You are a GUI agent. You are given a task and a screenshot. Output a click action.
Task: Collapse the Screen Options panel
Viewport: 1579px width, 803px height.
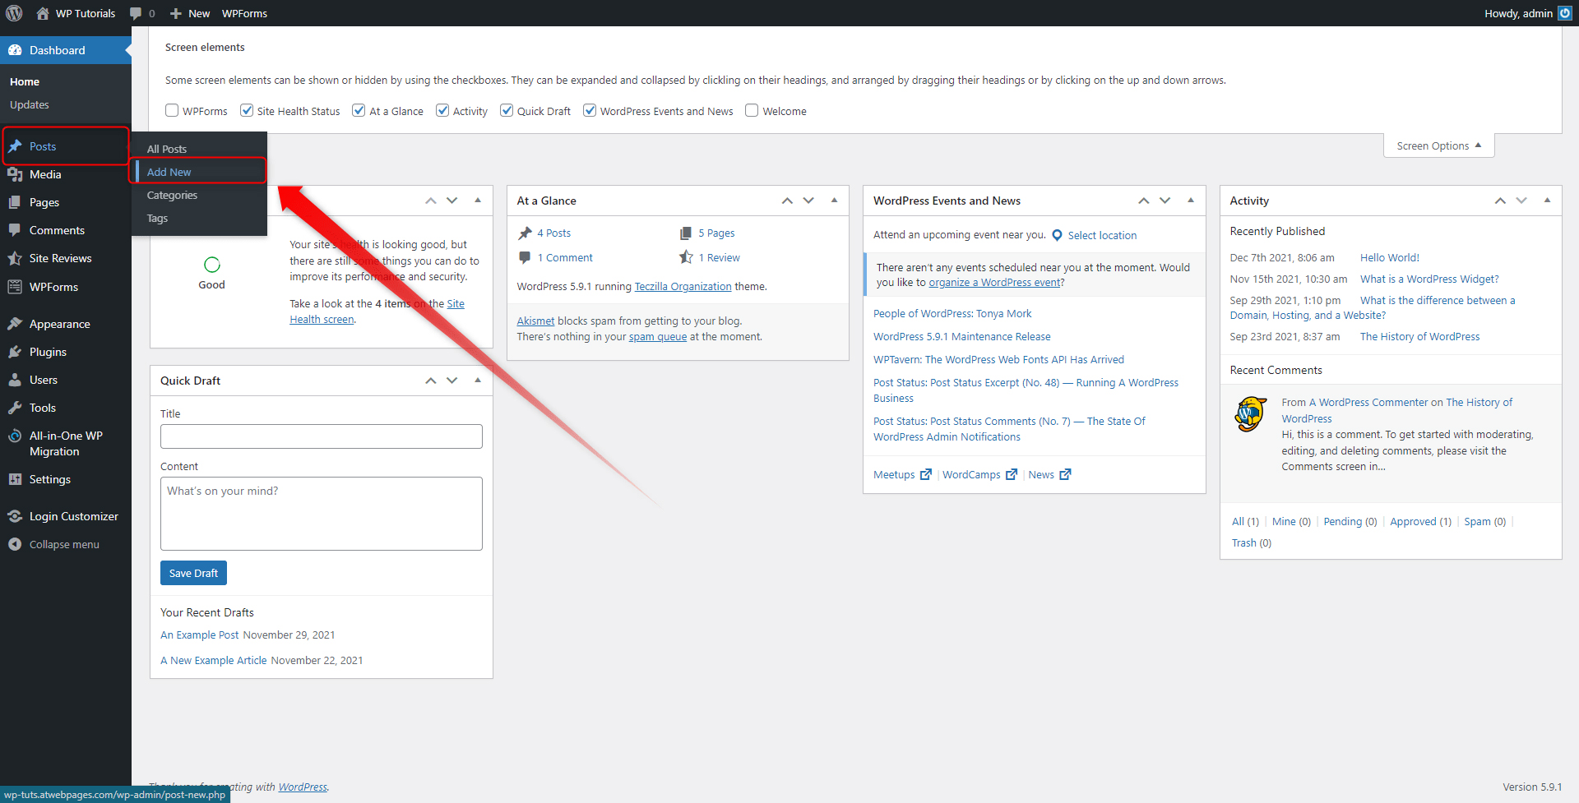pyautogui.click(x=1439, y=145)
